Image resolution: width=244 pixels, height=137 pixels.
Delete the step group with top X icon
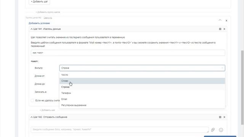pyautogui.click(x=226, y=21)
